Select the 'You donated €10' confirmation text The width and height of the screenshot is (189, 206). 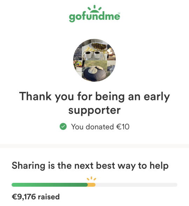point(100,127)
